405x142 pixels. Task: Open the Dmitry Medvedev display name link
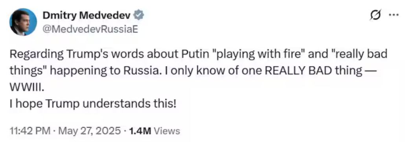click(87, 16)
